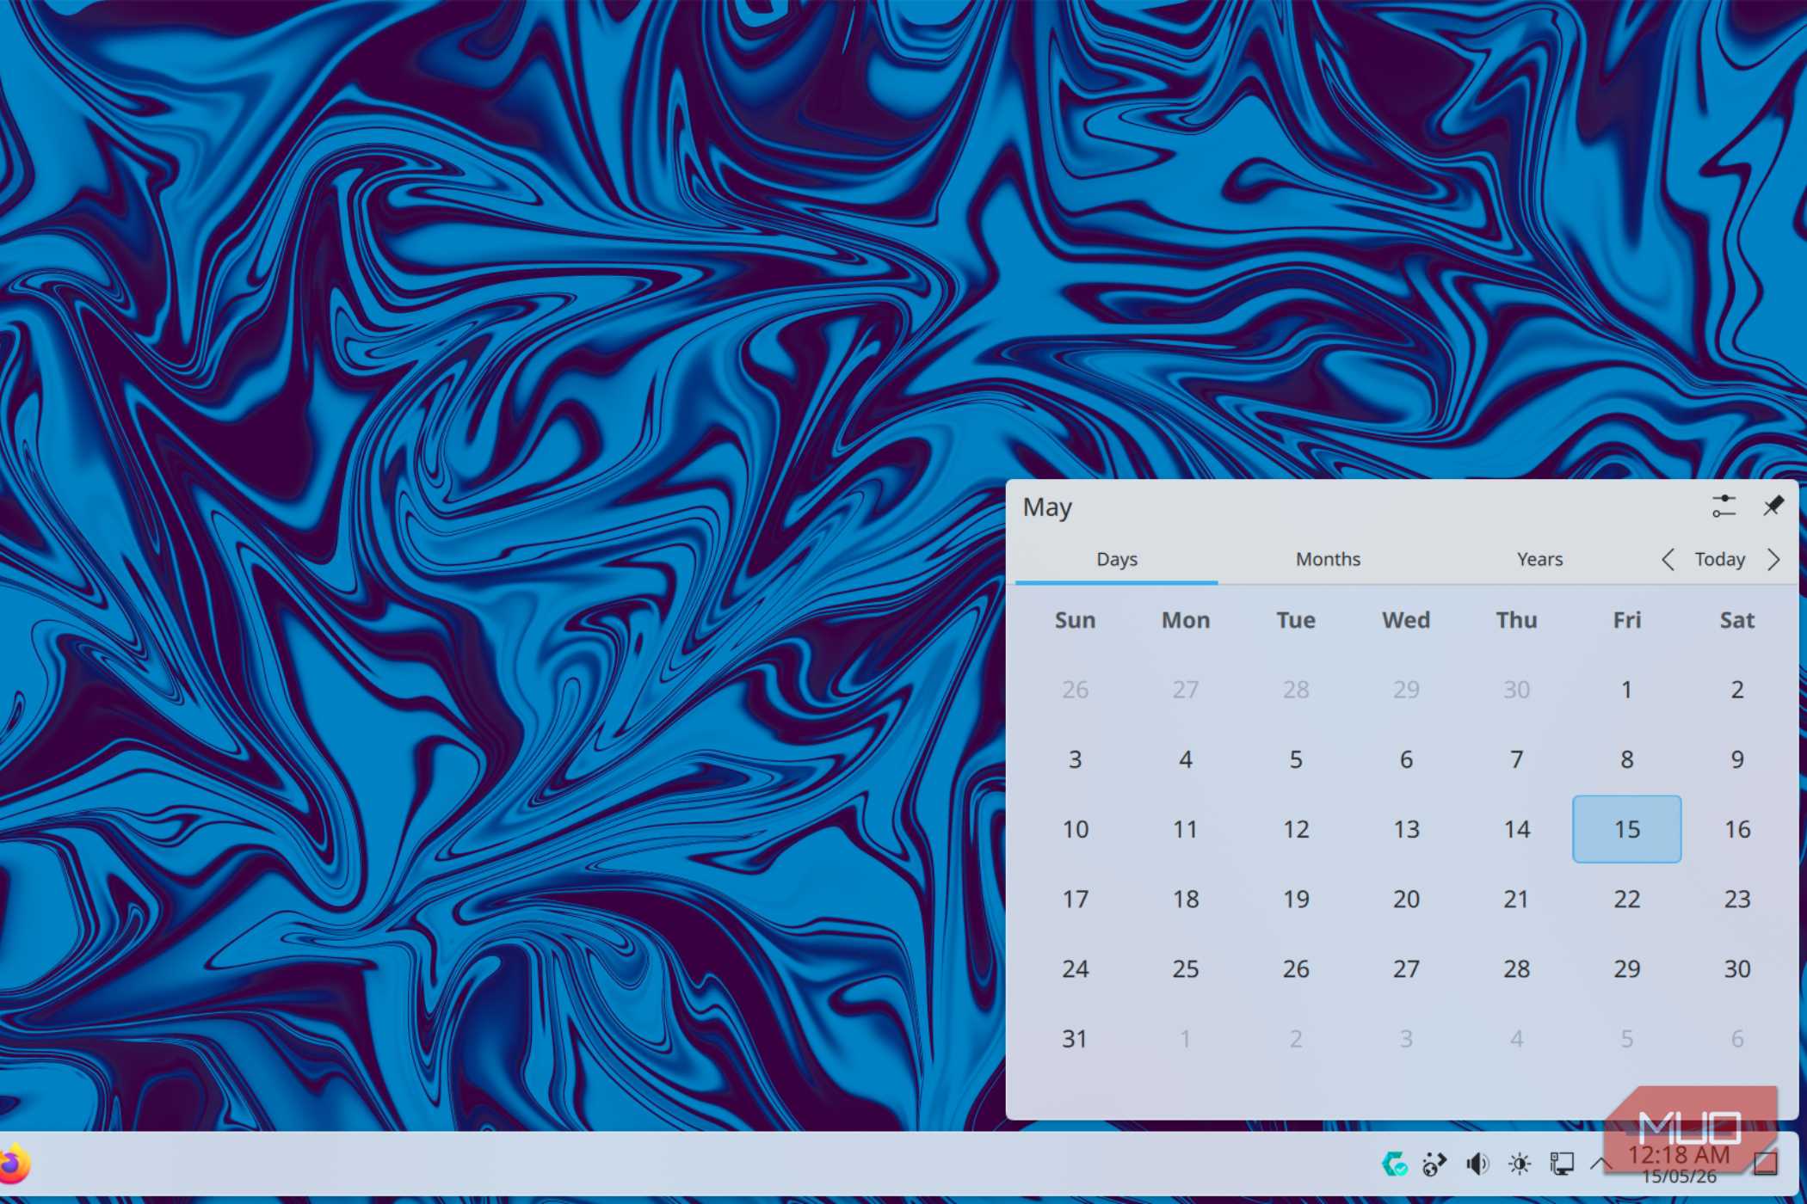
Task: Open the globe network tray icon
Action: [1434, 1164]
